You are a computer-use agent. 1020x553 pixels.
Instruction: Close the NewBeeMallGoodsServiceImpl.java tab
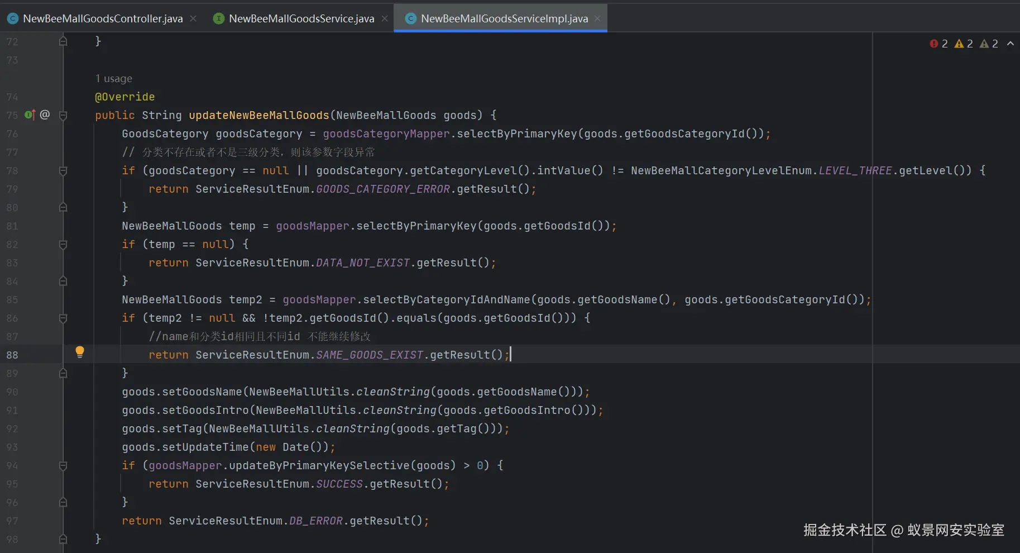point(597,18)
